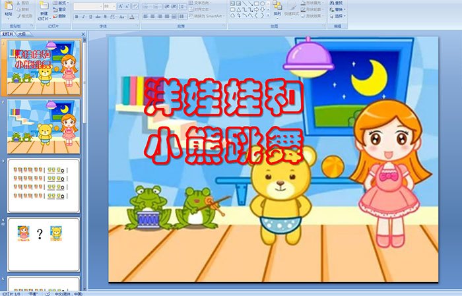Open the font size combo box
This screenshot has height=296, width=462.
tap(110, 7)
